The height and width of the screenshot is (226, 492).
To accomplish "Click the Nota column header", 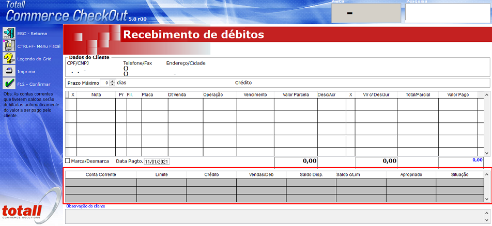I will (x=96, y=94).
